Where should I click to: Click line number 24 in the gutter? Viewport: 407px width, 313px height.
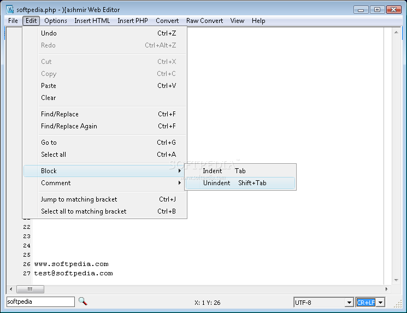[x=27, y=245]
